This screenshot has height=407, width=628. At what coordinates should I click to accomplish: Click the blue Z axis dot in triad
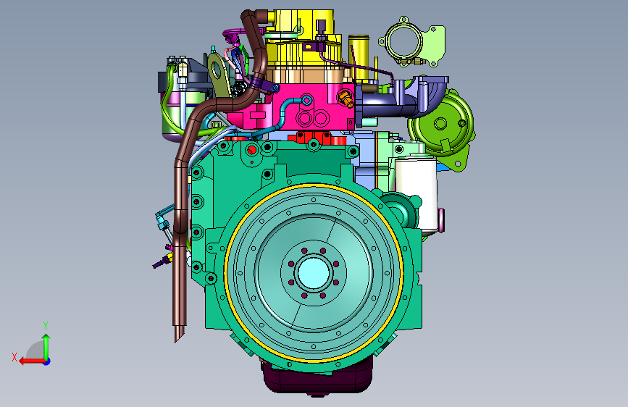(x=47, y=361)
